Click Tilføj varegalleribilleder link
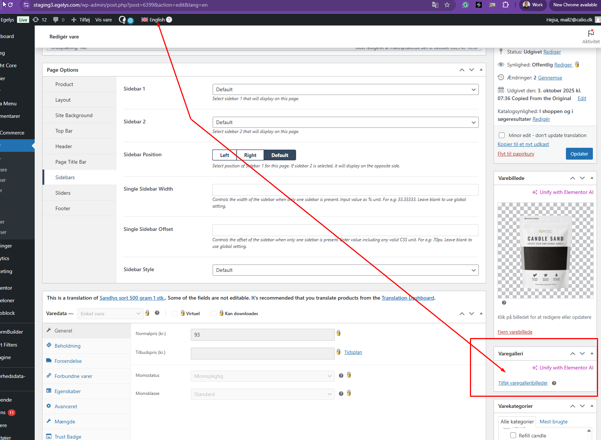Viewport: 601px width, 440px height. coord(523,383)
